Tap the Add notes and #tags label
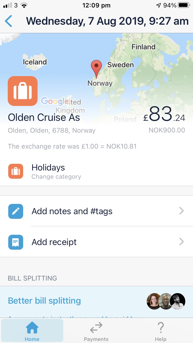 tap(72, 211)
